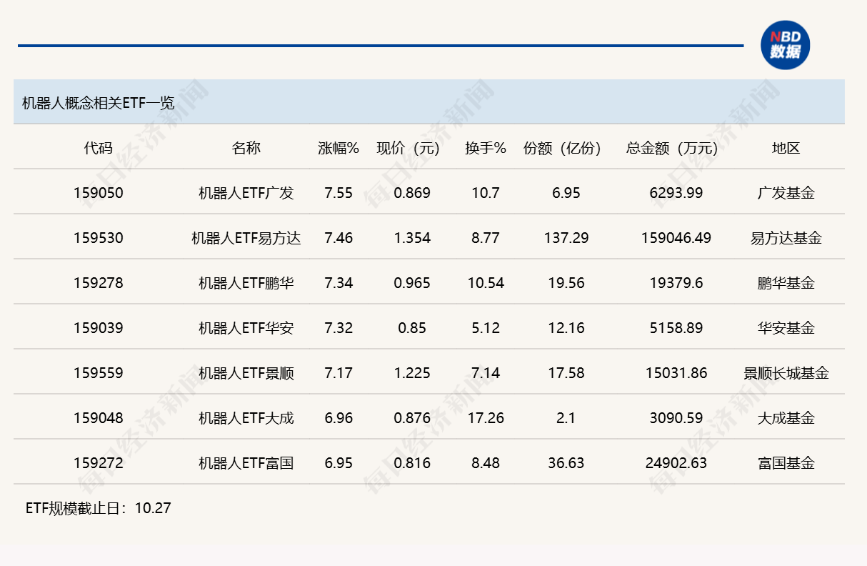Click the price 1.225
The width and height of the screenshot is (867, 566).
click(x=412, y=373)
